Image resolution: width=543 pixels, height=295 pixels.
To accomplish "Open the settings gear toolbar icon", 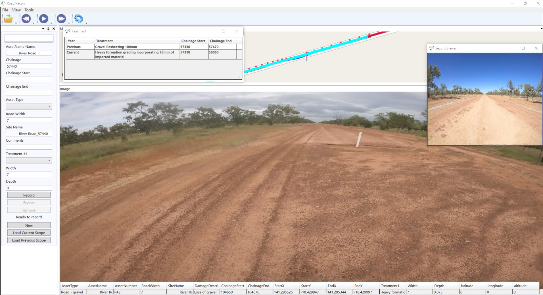I will tap(79, 19).
